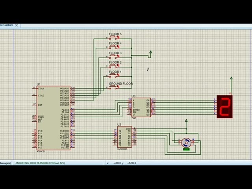
Task: Select the power terminal above the motor
Action: [186, 121]
